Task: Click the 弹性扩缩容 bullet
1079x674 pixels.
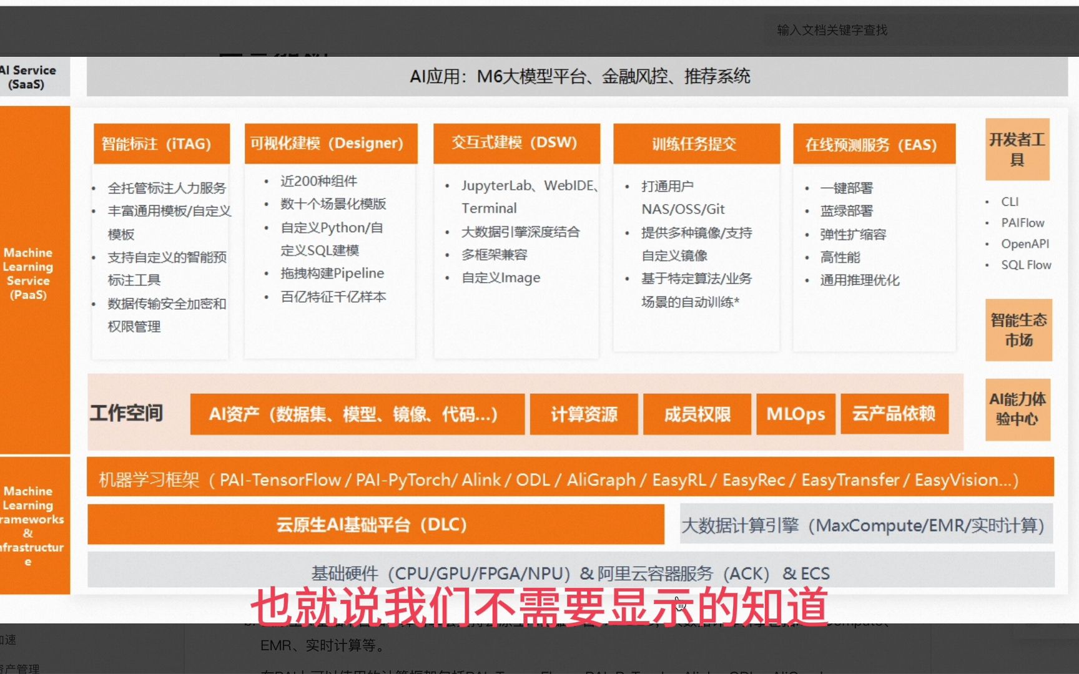Action: [853, 234]
